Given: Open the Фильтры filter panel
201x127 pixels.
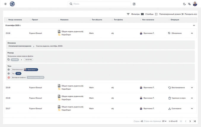Looking at the screenshot, I should click(133, 14).
